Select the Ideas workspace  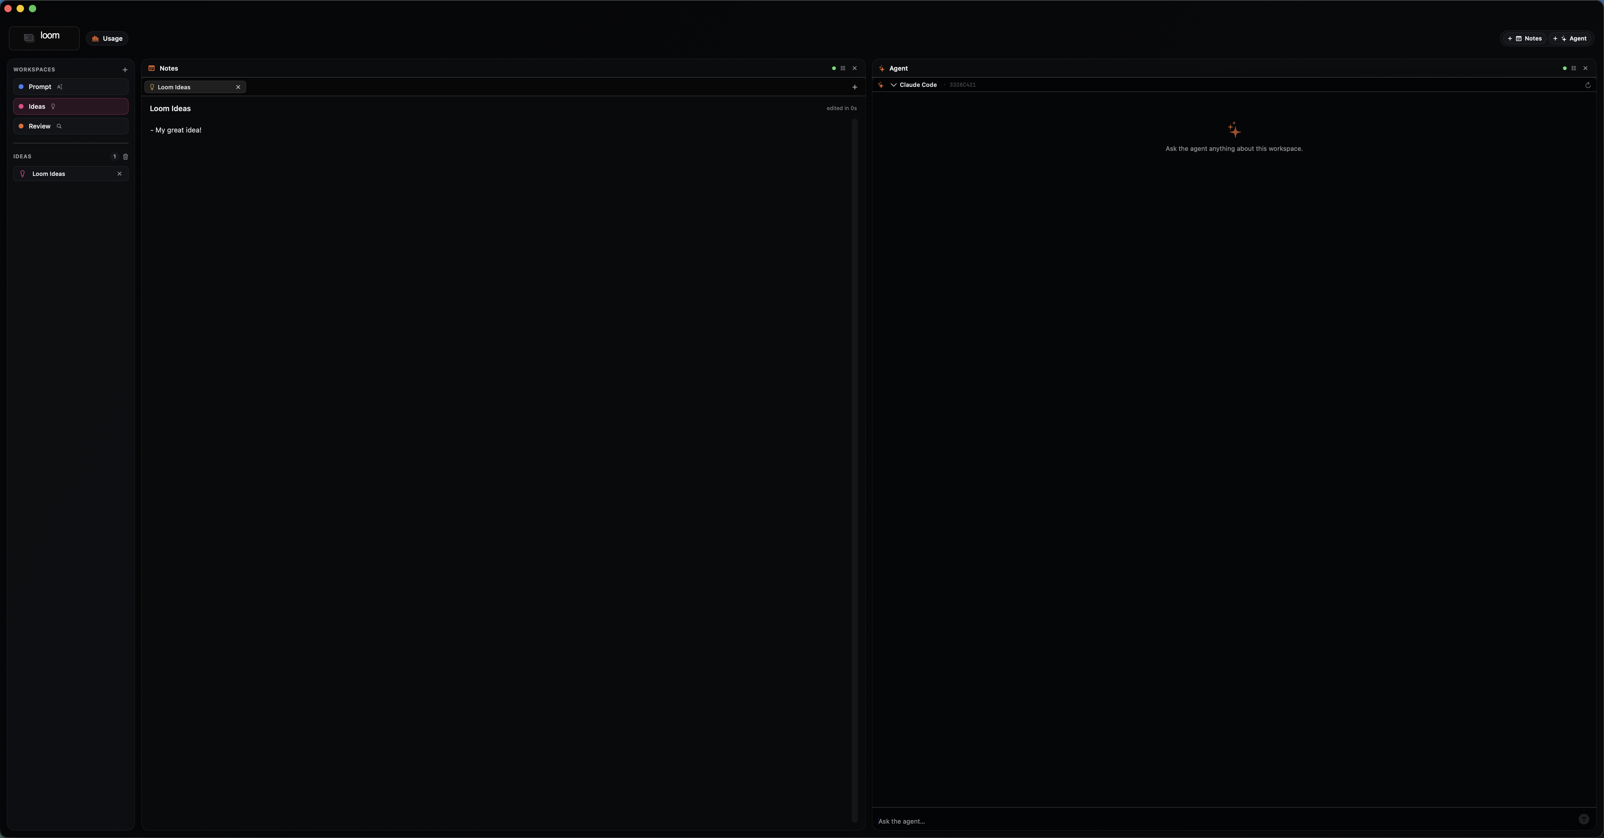(x=70, y=106)
